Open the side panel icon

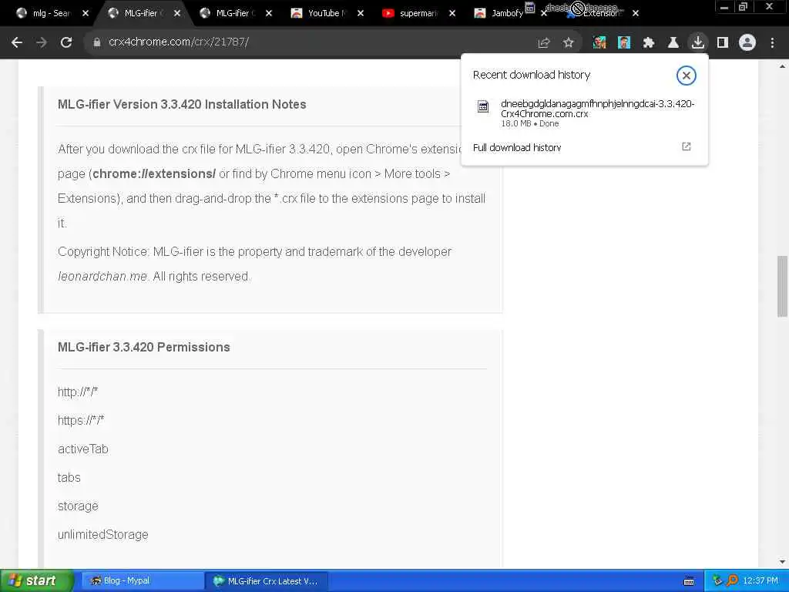click(x=723, y=43)
